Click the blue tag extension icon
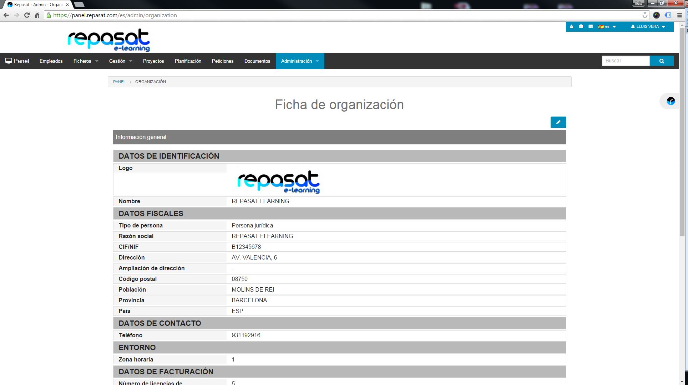The height and width of the screenshot is (385, 688). (668, 15)
